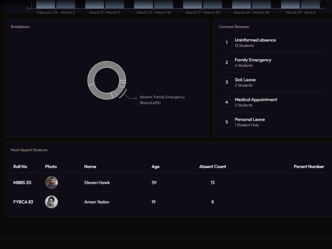Click the number 3 rank circle
Image resolution: width=332 pixels, height=249 pixels.
tap(227, 82)
